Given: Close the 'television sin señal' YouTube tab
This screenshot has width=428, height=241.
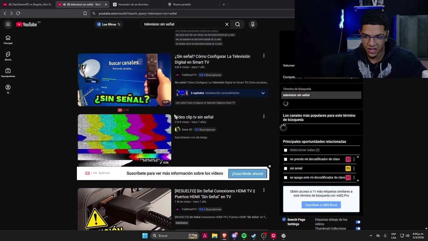Looking at the screenshot, I should (x=106, y=4).
